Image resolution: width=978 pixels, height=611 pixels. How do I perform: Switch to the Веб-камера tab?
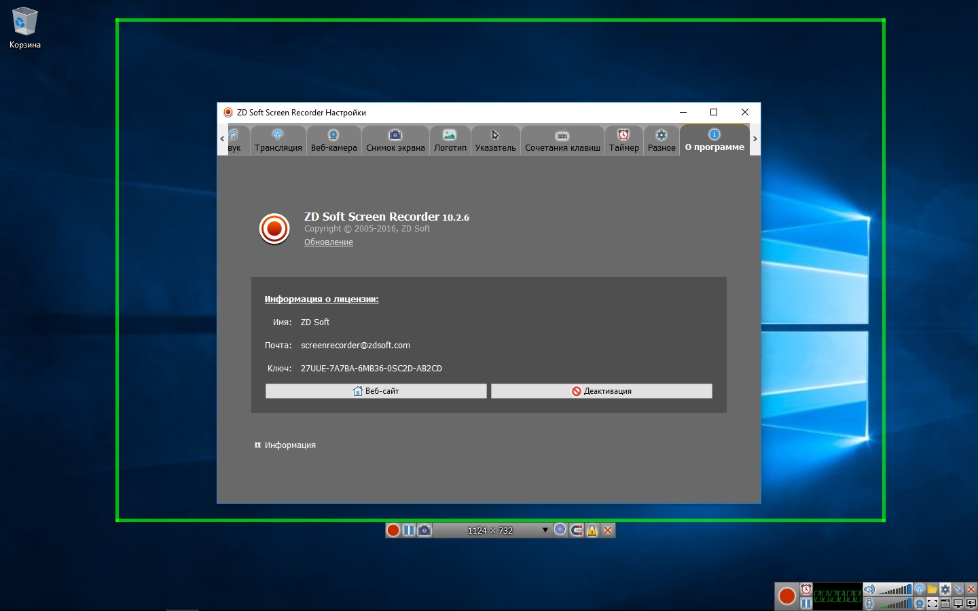(333, 141)
